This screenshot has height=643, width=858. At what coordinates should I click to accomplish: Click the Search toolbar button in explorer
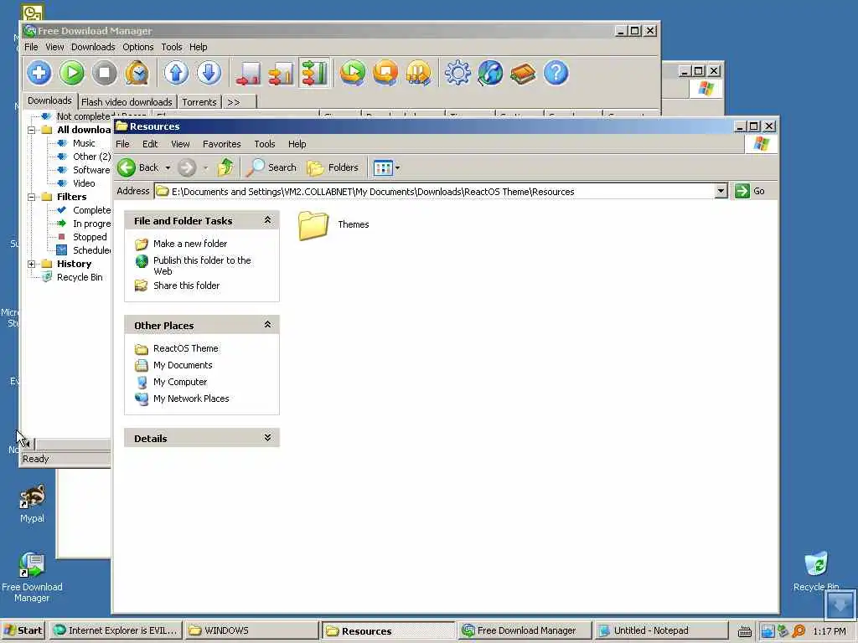point(271,167)
